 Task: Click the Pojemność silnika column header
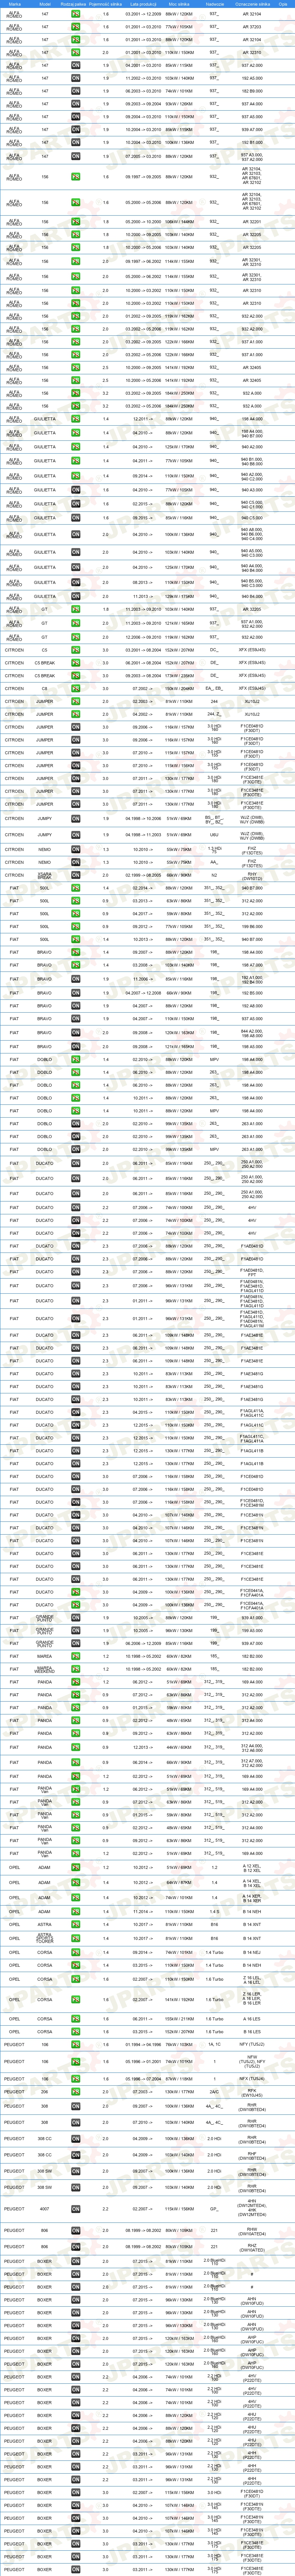(106, 4)
